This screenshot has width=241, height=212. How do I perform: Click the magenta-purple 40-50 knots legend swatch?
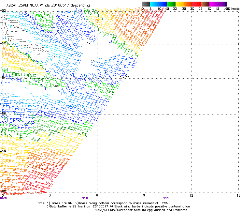(x=218, y=4)
